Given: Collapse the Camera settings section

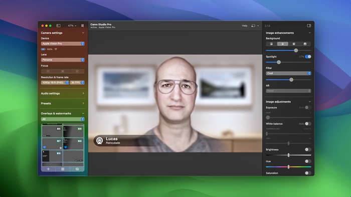Looking at the screenshot, I should pyautogui.click(x=83, y=33).
